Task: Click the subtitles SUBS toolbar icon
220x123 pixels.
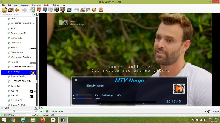Action: coord(77,10)
